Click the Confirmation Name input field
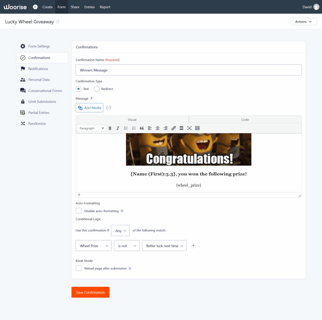This screenshot has width=322, height=320. point(189,70)
